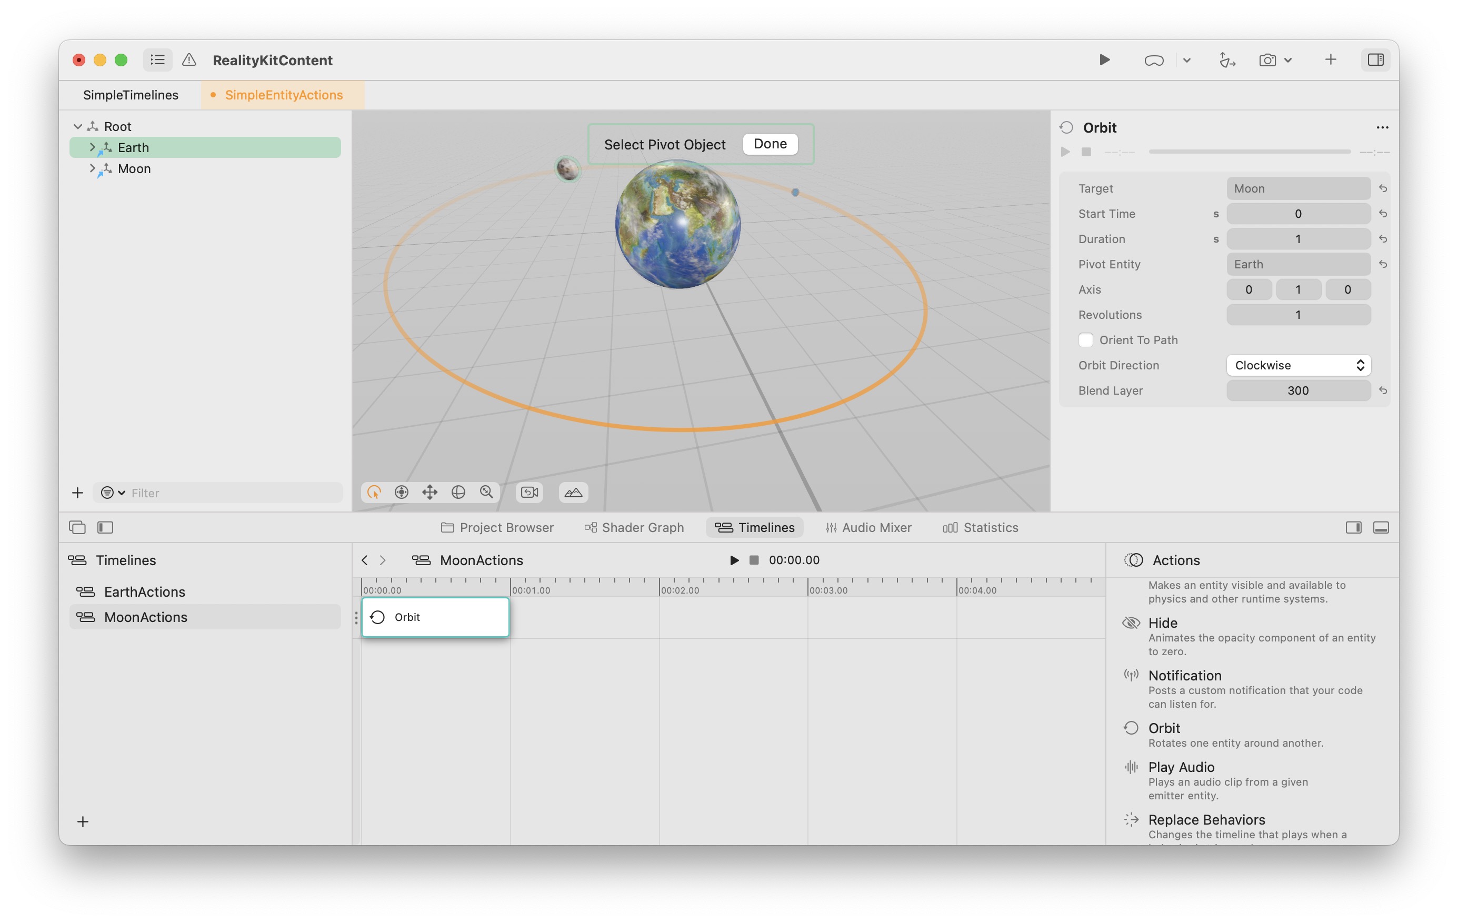The height and width of the screenshot is (923, 1458).
Task: Collapse the Root node in hierarchy
Action: coord(77,126)
